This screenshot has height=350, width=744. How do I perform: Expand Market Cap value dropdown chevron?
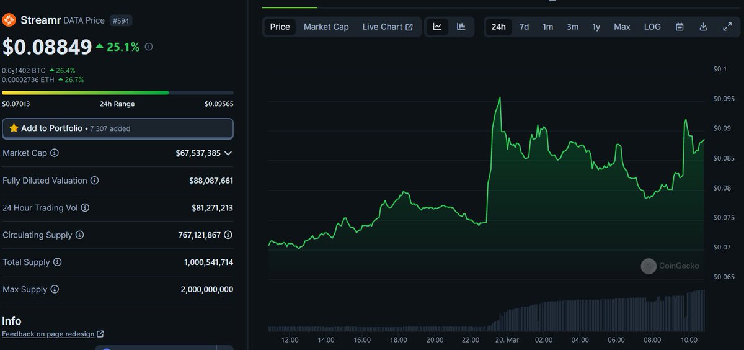228,153
